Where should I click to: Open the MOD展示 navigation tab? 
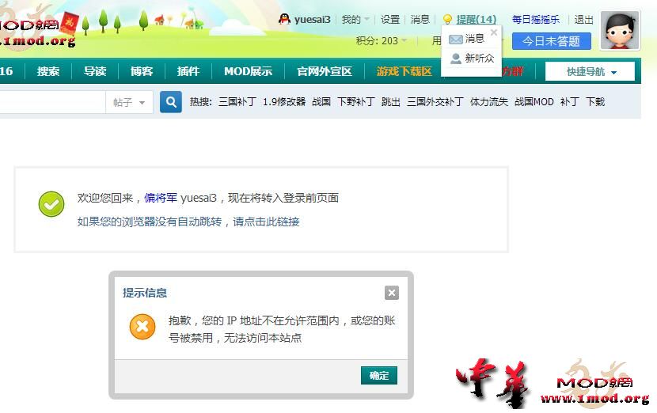pyautogui.click(x=248, y=71)
